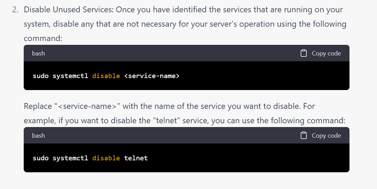The image size is (377, 189).
Task: Click the word "Replace" starting the second paragraph
Action: click(x=38, y=106)
